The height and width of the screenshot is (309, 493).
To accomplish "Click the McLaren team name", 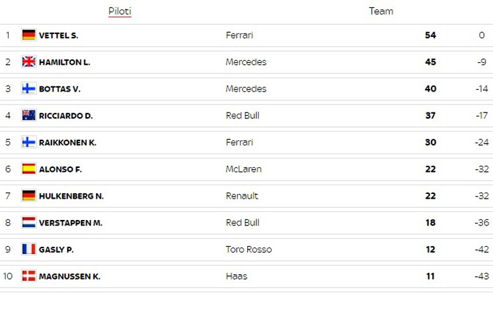I will coord(244,169).
